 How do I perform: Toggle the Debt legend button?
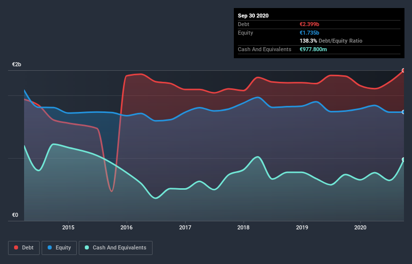point(24,248)
